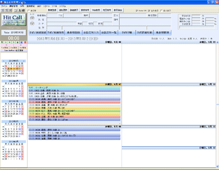Click the 地図検索 toolbar button

107,10
